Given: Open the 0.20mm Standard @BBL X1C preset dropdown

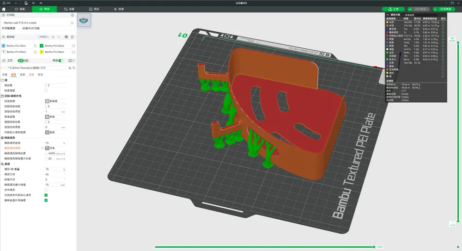Looking at the screenshot, I should point(36,68).
